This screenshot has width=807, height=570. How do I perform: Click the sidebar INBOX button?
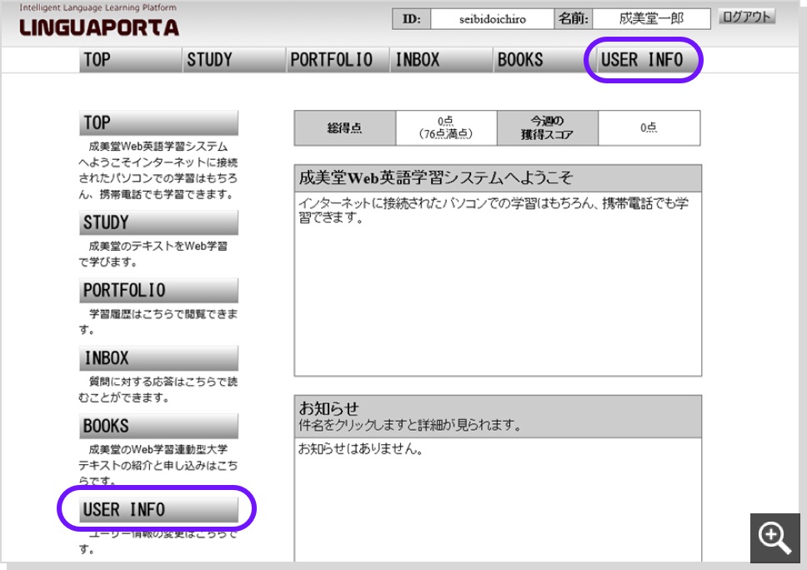(158, 357)
